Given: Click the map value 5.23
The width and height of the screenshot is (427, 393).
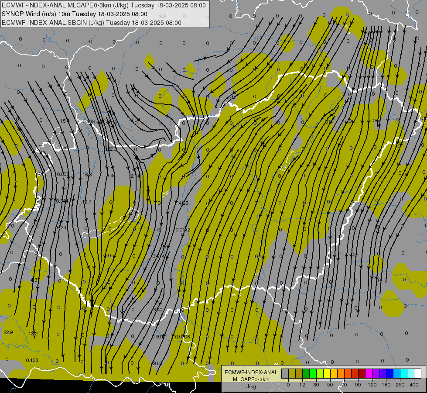Looking at the screenshot, I should pos(61,228).
